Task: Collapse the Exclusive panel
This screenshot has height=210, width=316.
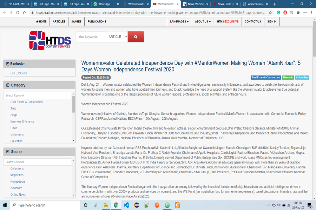Action: coord(8,64)
